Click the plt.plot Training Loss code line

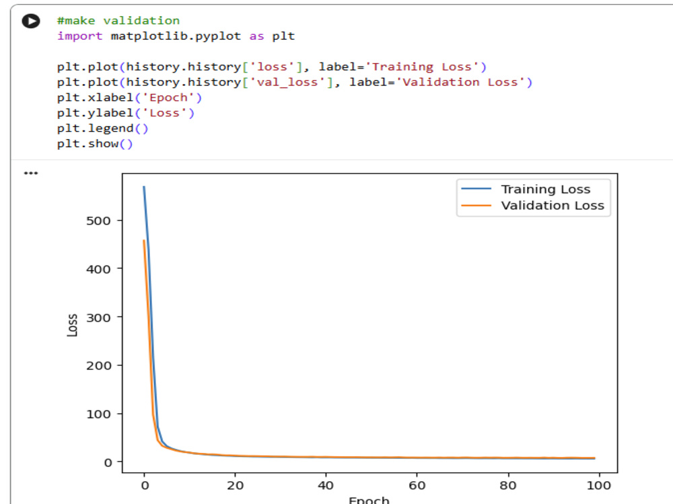pyautogui.click(x=272, y=67)
